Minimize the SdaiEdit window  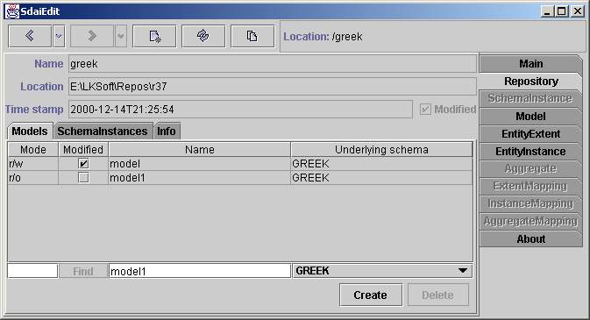coord(547,11)
